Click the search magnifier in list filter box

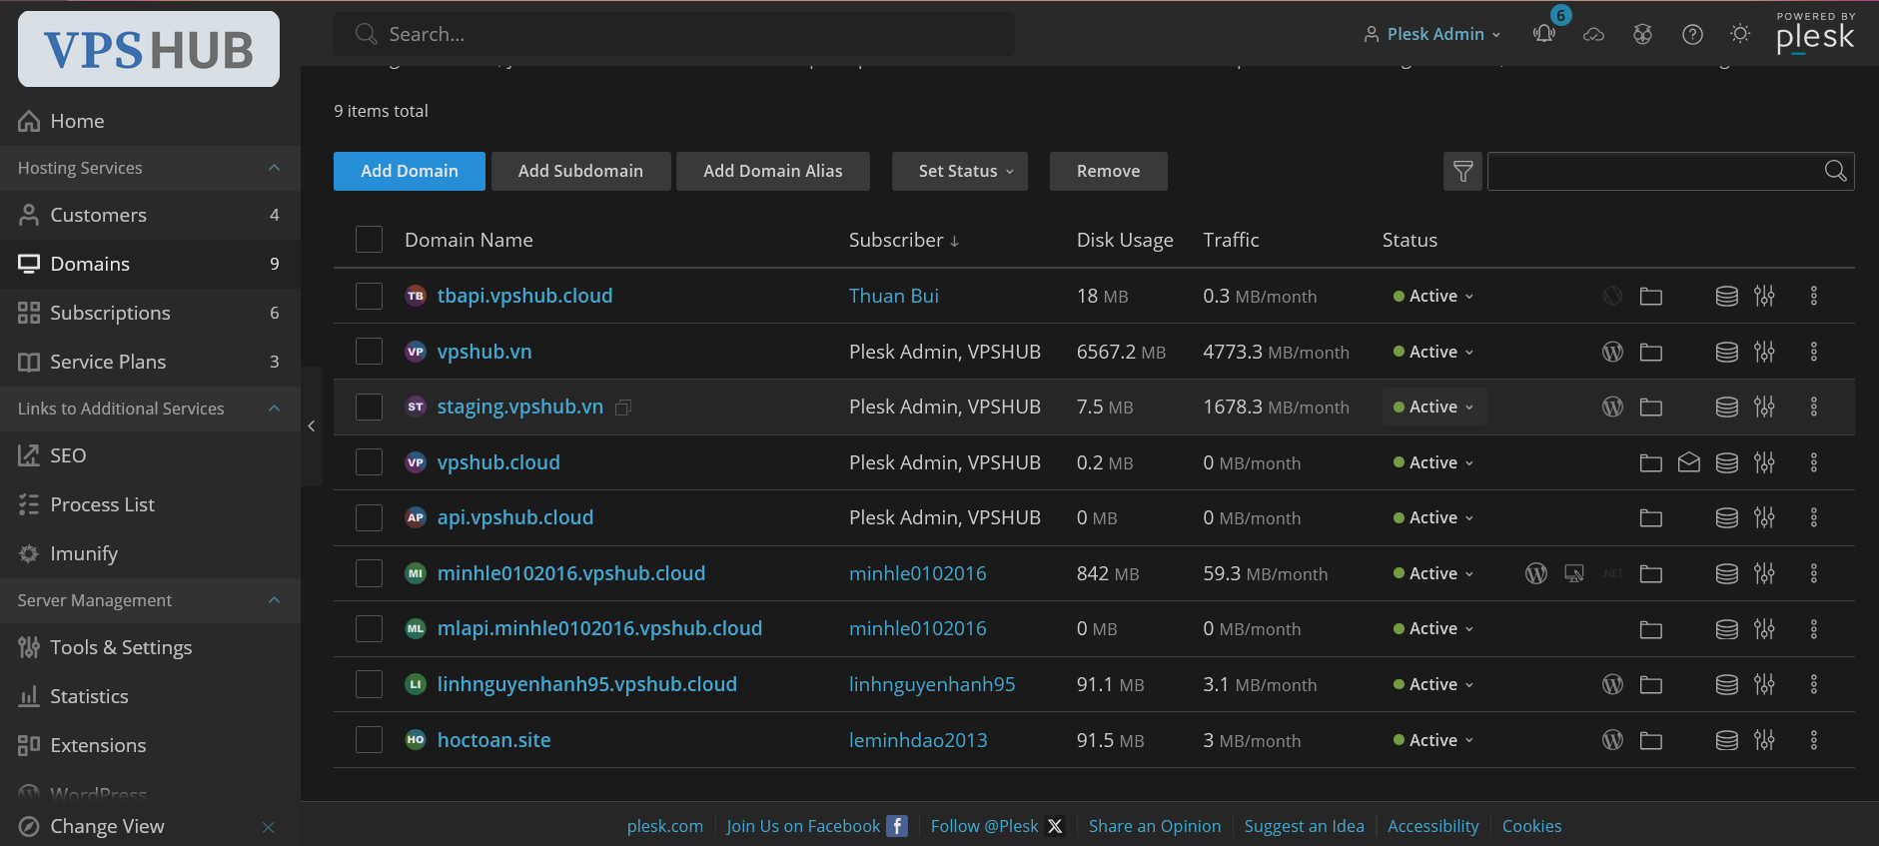click(x=1835, y=172)
